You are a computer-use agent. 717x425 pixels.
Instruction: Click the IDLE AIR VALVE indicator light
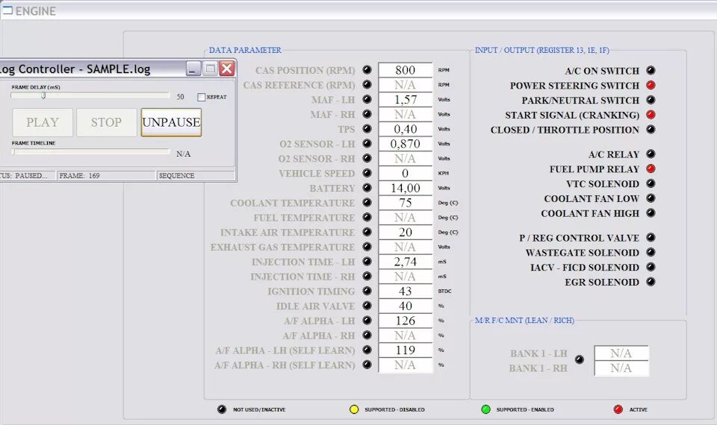tap(367, 306)
